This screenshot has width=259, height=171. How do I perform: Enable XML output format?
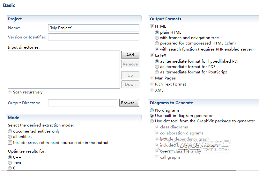pyautogui.click(x=152, y=90)
